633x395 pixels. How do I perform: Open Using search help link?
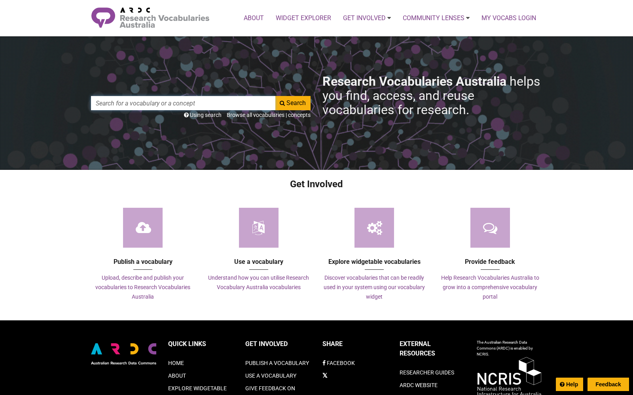pyautogui.click(x=203, y=115)
